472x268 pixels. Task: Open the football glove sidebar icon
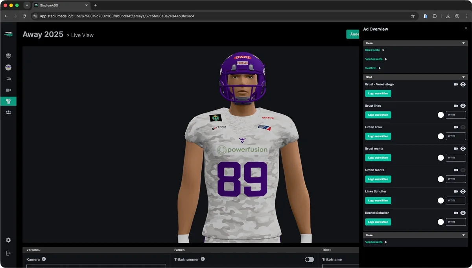tap(8, 79)
